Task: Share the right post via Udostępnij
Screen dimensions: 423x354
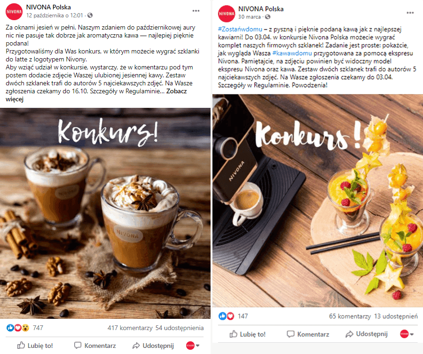Action: (x=367, y=334)
